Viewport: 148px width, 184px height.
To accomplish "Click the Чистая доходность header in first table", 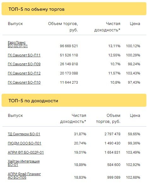I will pyautogui.click(x=107, y=27).
